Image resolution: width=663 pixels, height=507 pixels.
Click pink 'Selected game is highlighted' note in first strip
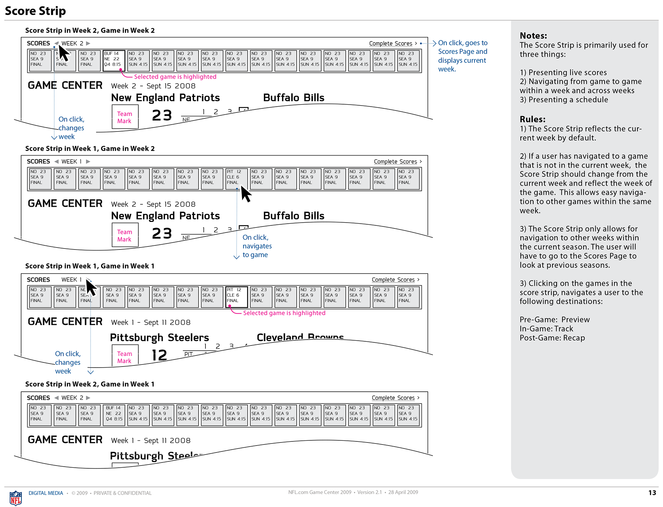coord(175,77)
